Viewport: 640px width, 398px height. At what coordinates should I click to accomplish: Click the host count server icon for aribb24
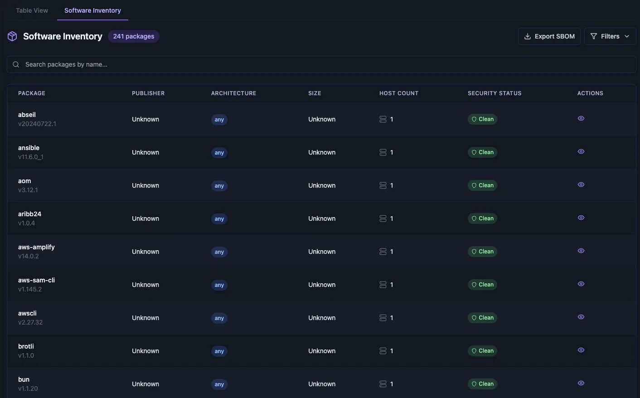tap(383, 218)
